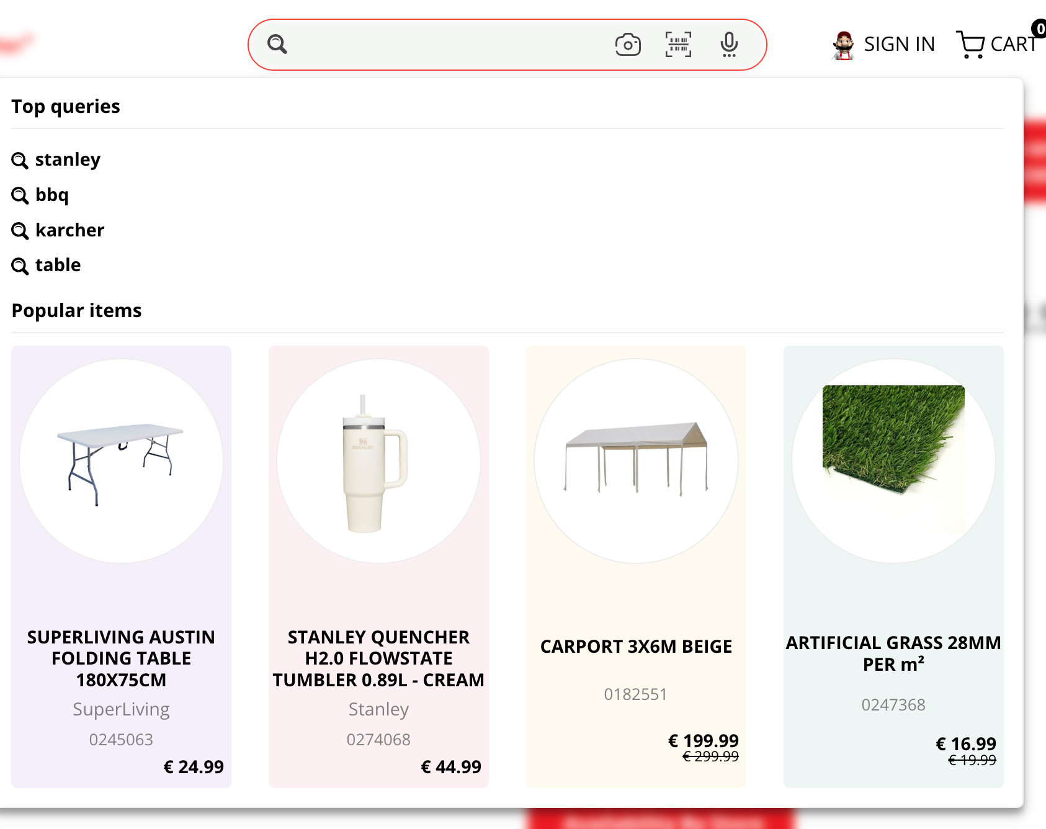Click the € 44.99 price

pyautogui.click(x=451, y=767)
